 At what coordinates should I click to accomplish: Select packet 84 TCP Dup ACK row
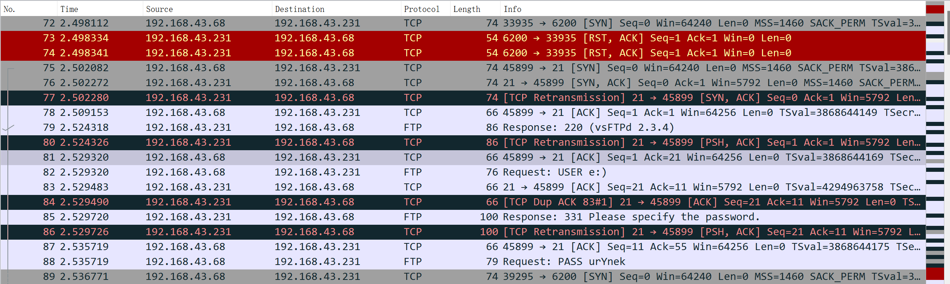pyautogui.click(x=463, y=202)
